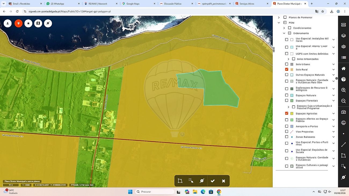349x196 pixels.
Task: Switch to the Email :: Recebidas tab
Action: tap(25, 4)
